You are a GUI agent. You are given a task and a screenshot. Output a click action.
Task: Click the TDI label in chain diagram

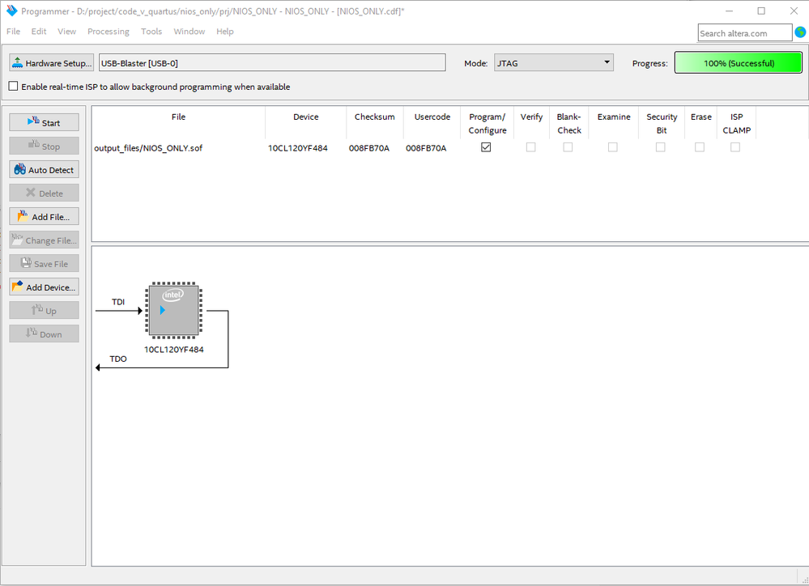(x=118, y=302)
